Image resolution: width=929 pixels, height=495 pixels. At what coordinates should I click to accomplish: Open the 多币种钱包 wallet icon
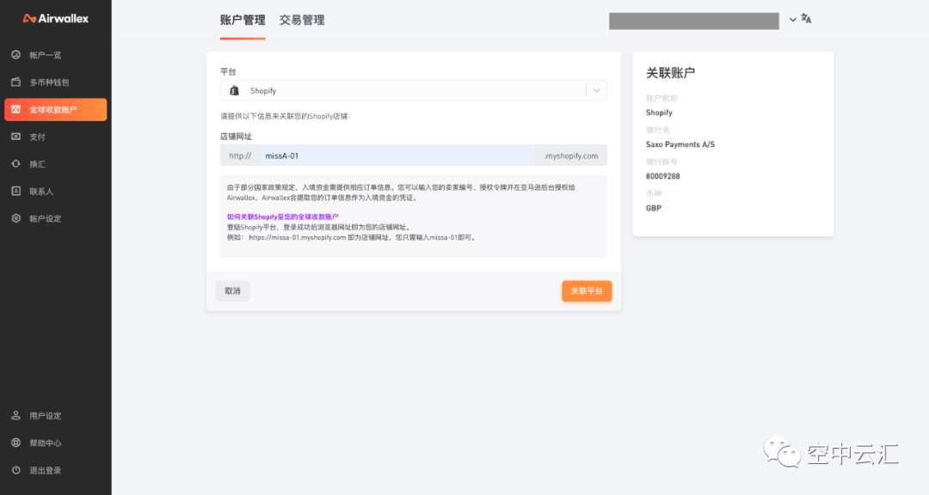[x=15, y=82]
